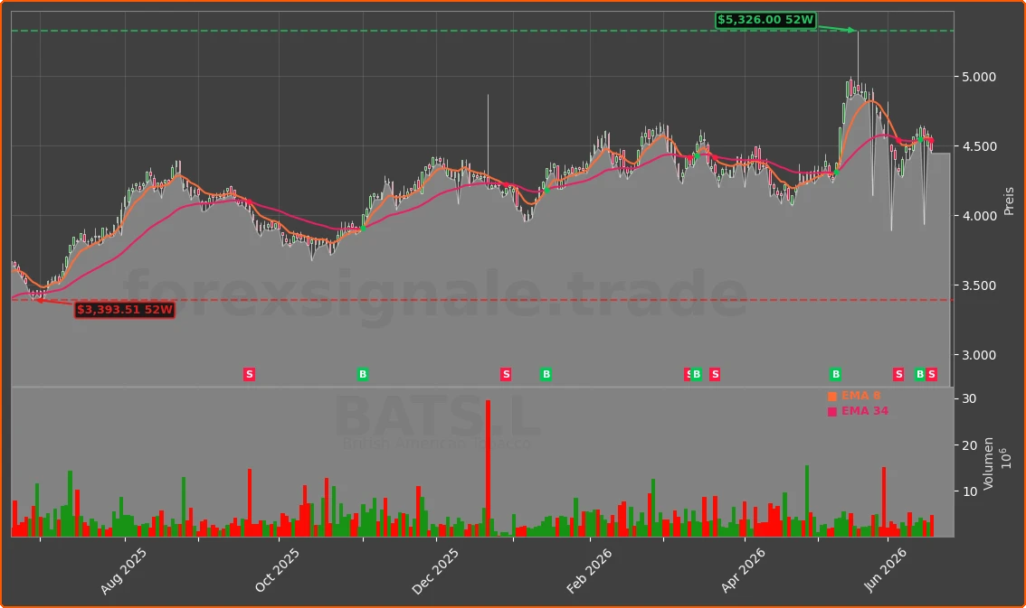Click the 4.500 price axis tick label
Image resolution: width=1026 pixels, height=608 pixels.
[979, 146]
